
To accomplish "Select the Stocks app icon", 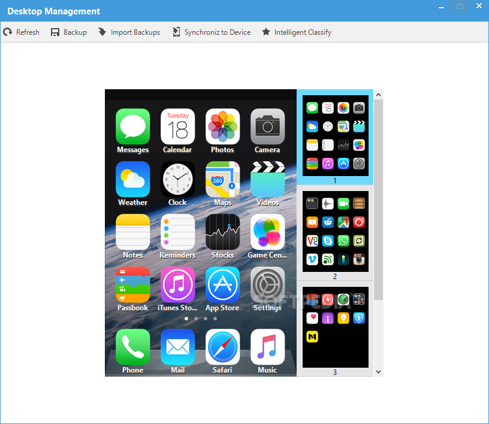I will [x=223, y=232].
